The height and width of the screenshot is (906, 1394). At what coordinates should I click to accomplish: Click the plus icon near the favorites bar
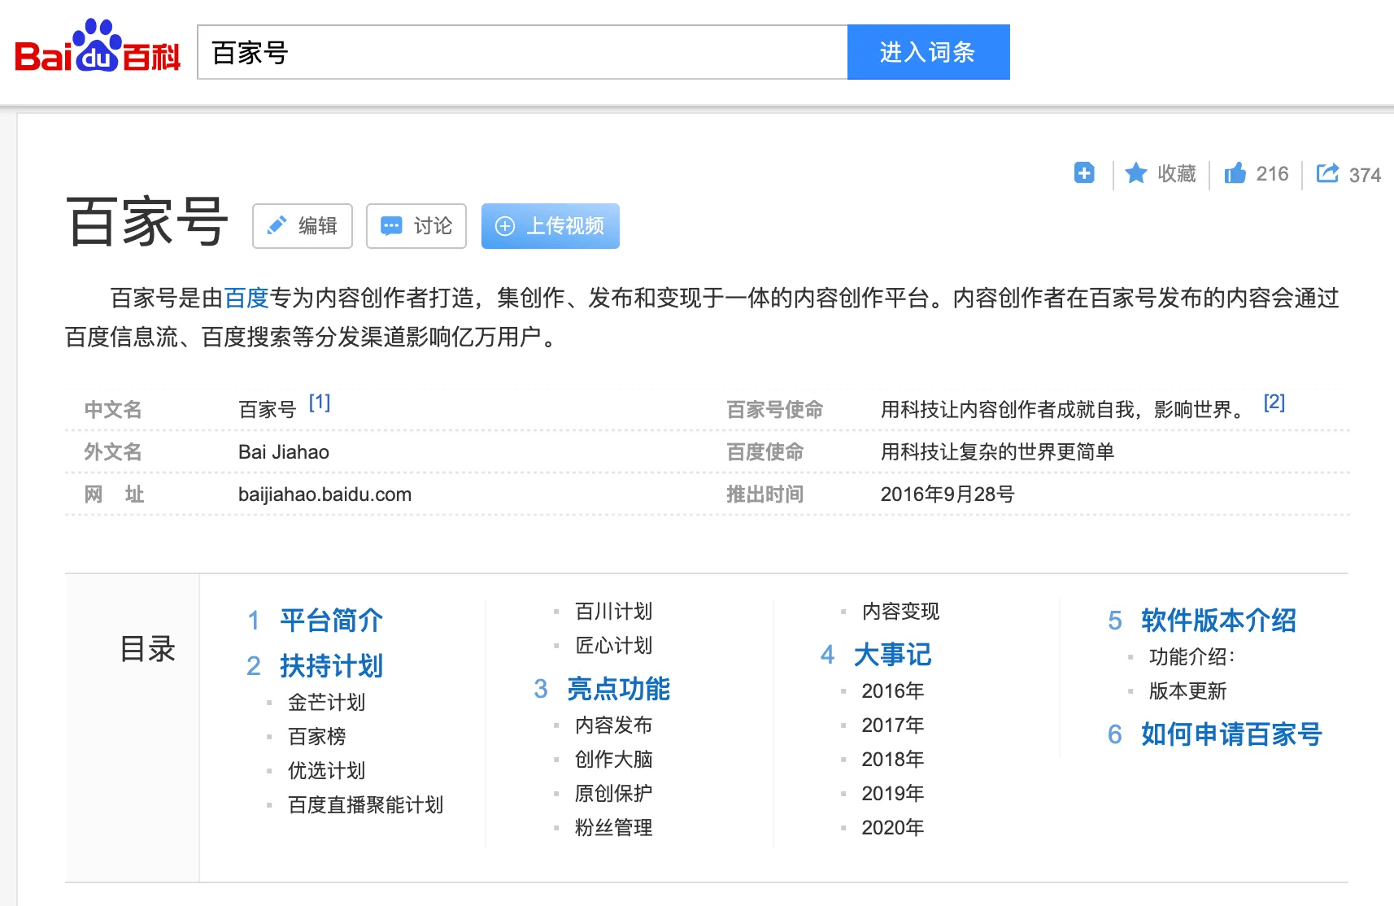tap(1083, 173)
